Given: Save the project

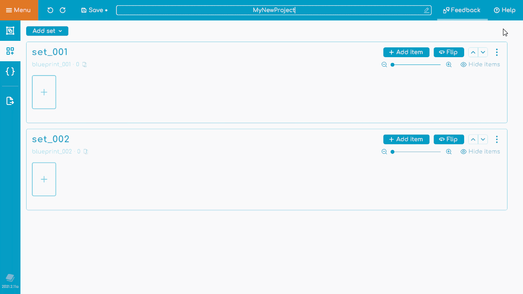Looking at the screenshot, I should point(94,10).
